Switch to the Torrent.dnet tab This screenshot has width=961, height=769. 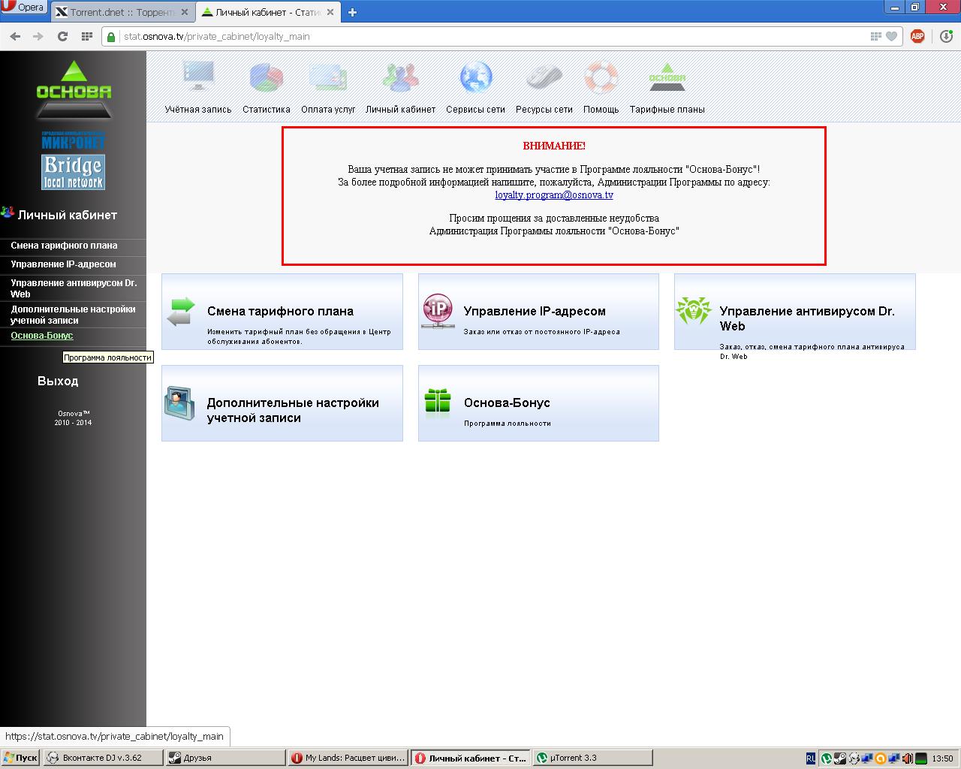coord(122,12)
